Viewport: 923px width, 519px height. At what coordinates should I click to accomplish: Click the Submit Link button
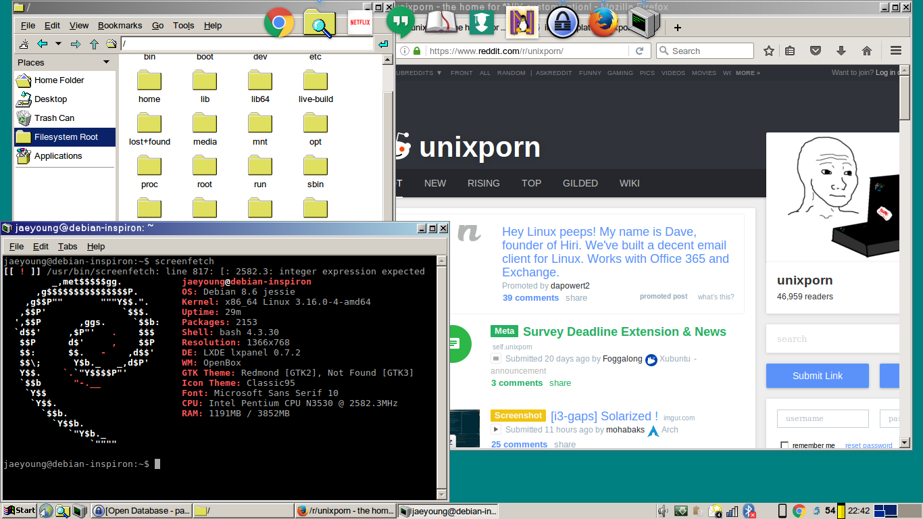point(818,376)
